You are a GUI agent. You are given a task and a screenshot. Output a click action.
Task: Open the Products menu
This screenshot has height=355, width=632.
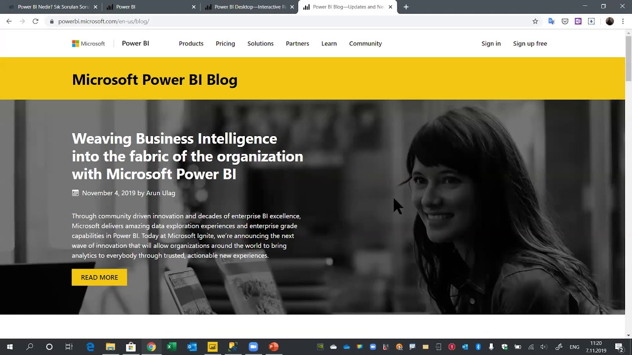[191, 43]
